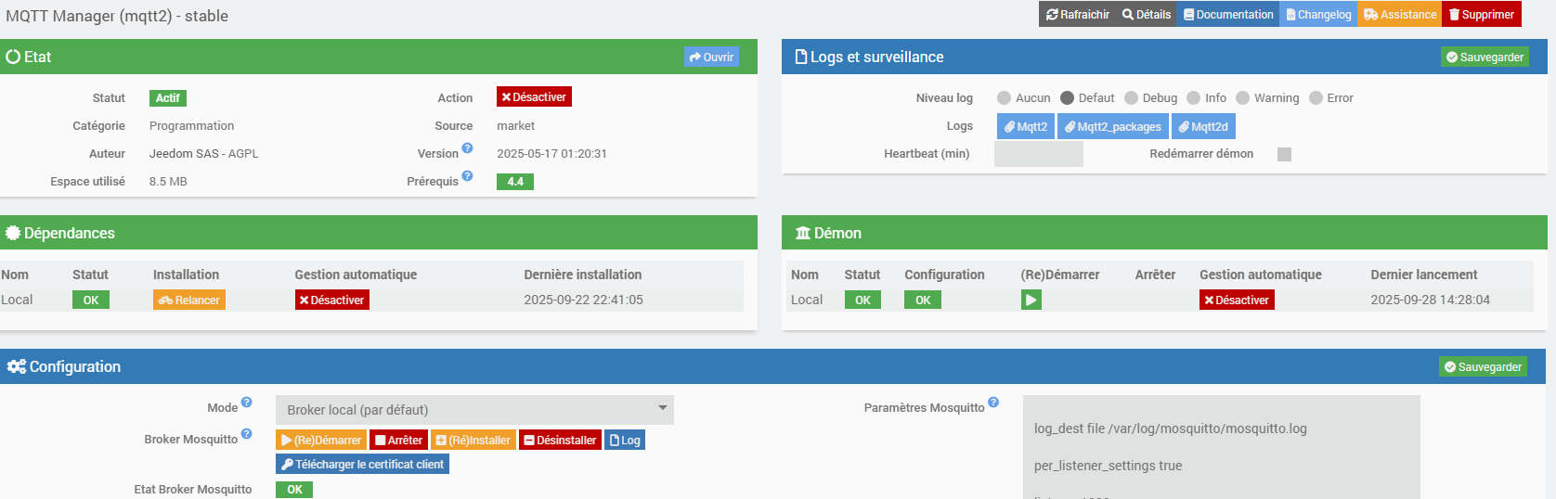Click the Démon Statut OK badge
Viewport: 1556px width, 499px height.
pyautogui.click(x=862, y=300)
